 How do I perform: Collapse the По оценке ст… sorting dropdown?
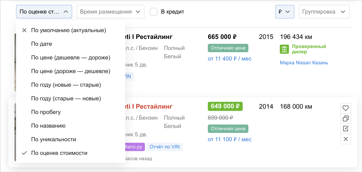pos(44,12)
